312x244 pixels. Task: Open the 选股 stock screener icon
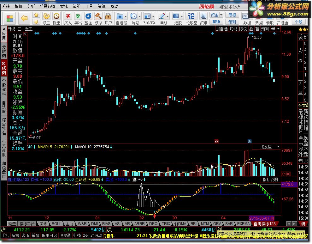tap(176, 16)
